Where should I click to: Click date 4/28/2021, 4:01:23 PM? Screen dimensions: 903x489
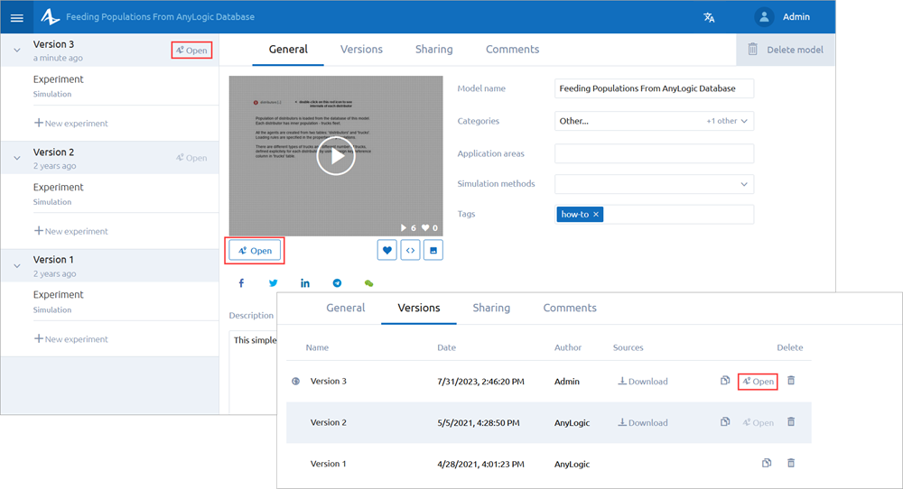481,464
